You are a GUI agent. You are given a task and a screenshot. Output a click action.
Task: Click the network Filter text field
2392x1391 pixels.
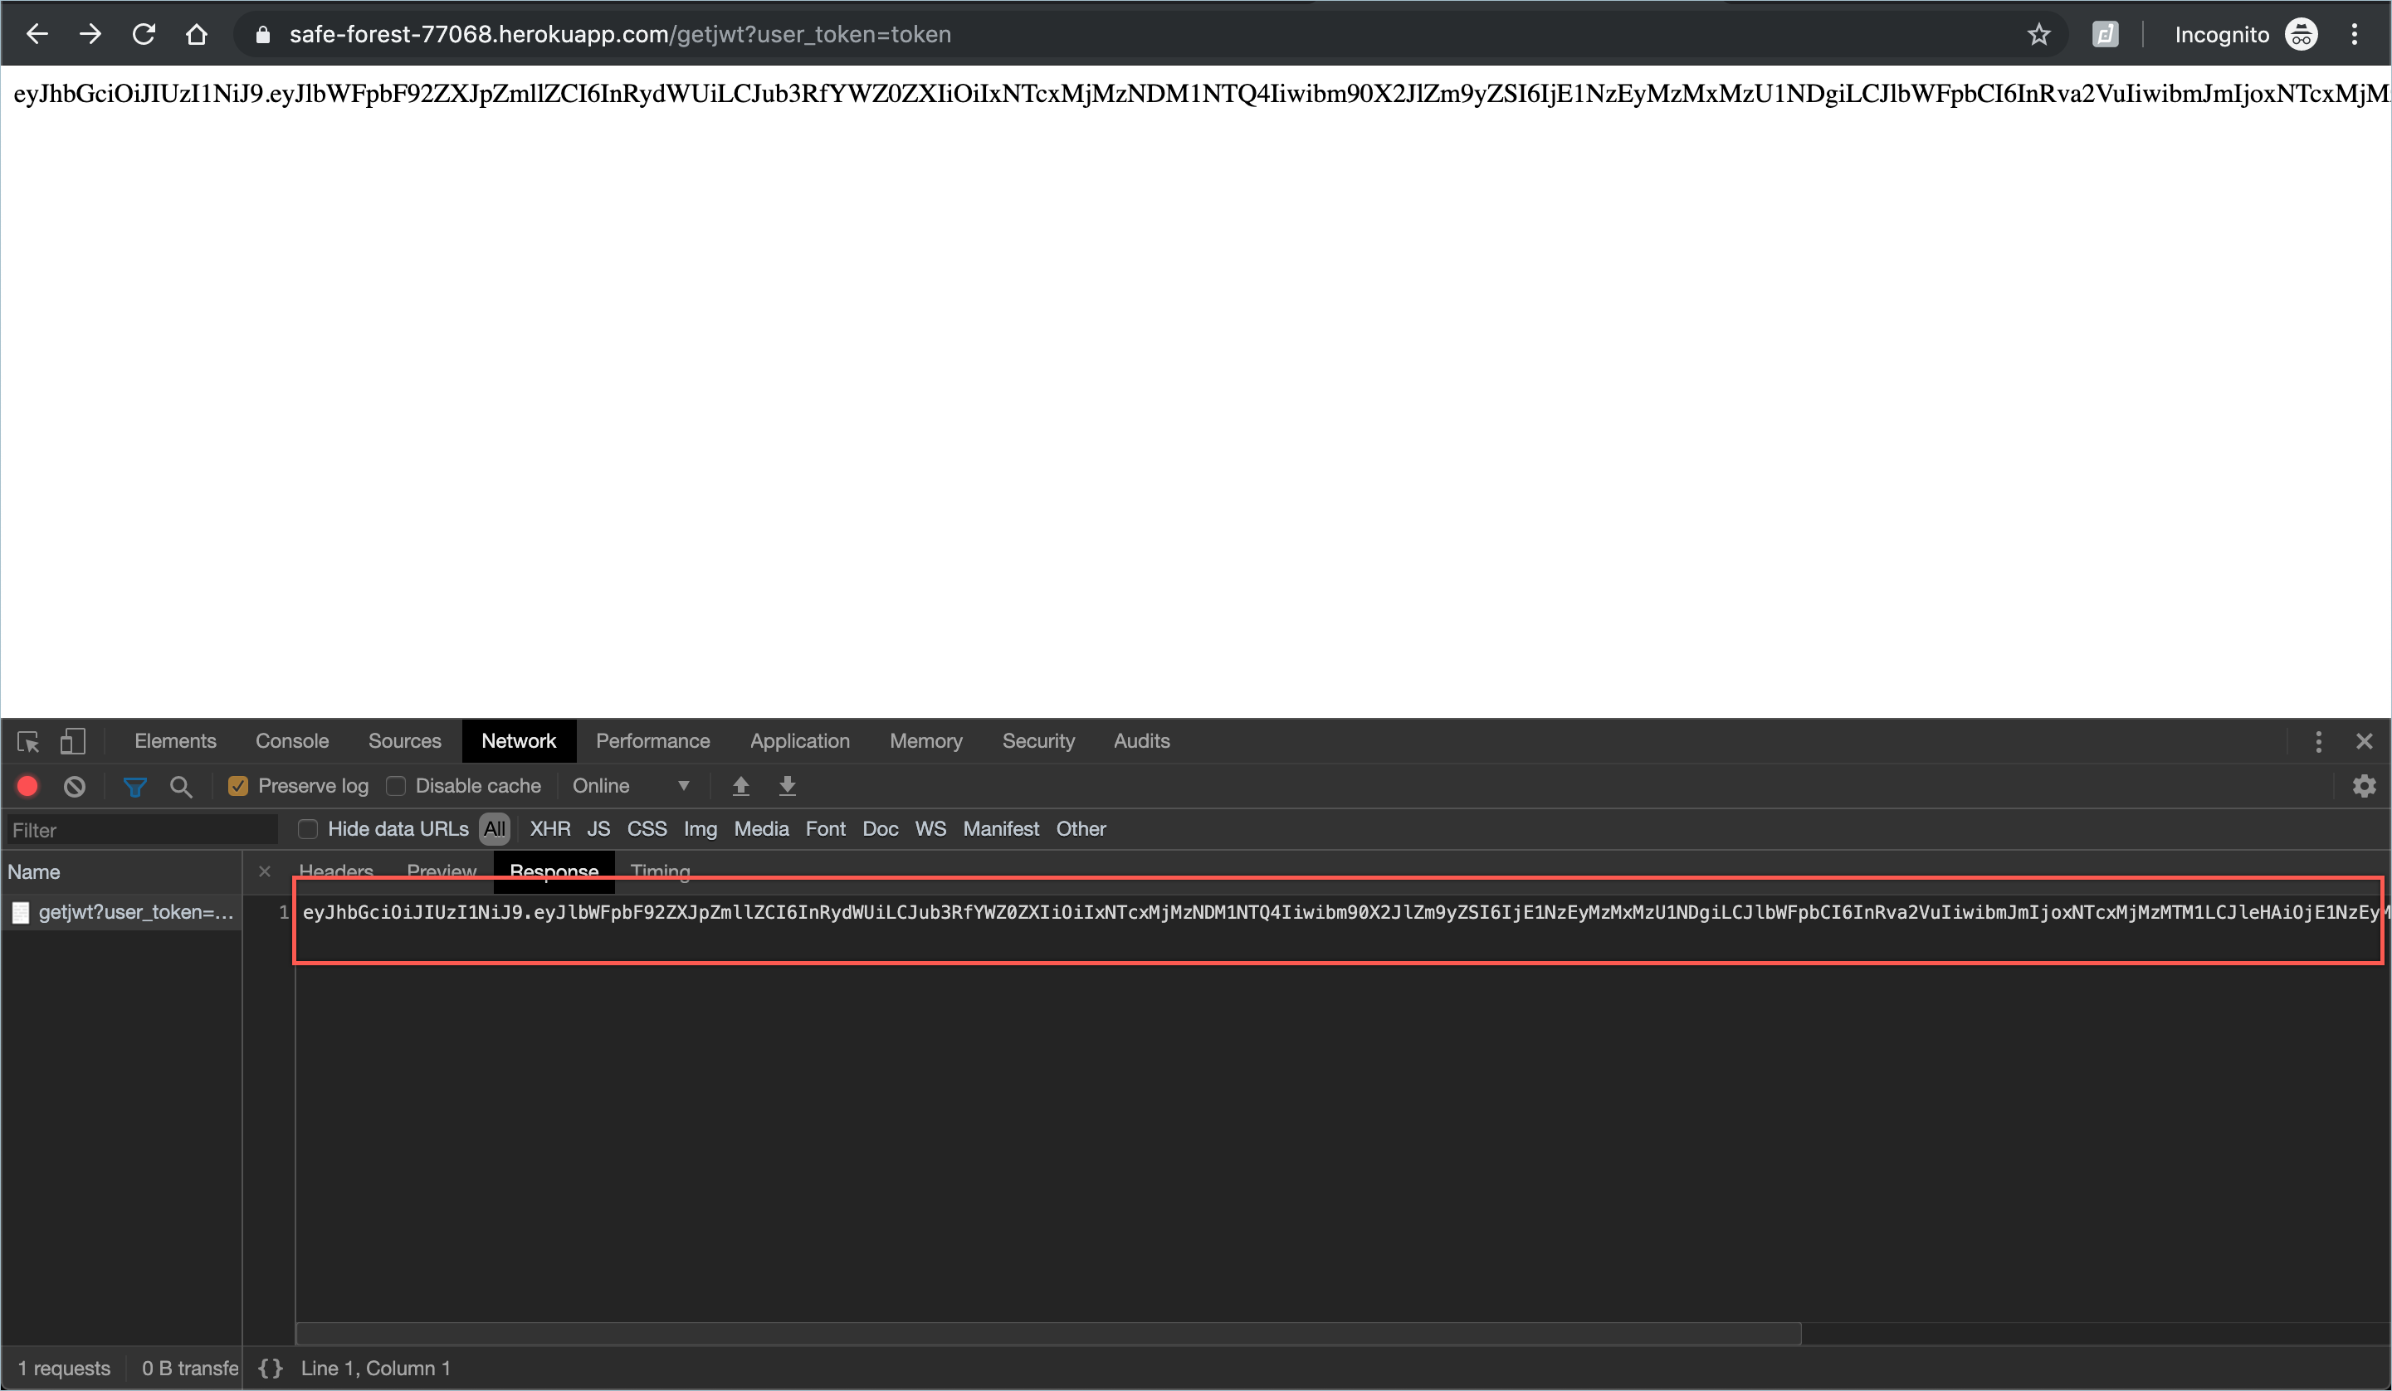[x=143, y=831]
